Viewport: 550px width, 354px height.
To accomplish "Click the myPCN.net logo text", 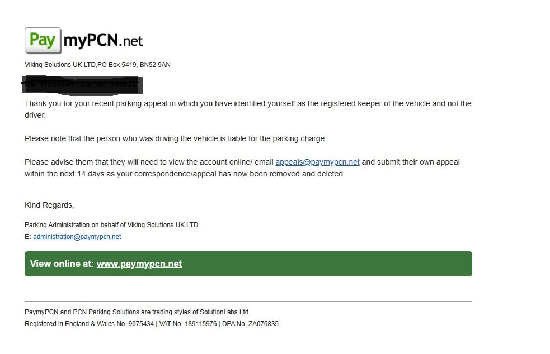I will [103, 41].
